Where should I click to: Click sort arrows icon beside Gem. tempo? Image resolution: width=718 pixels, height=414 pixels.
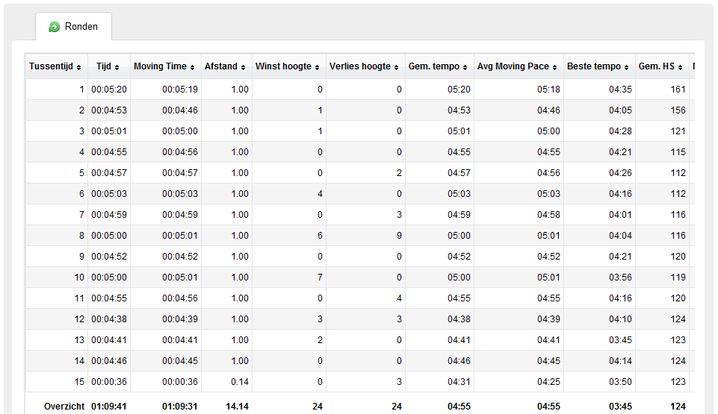pos(465,67)
